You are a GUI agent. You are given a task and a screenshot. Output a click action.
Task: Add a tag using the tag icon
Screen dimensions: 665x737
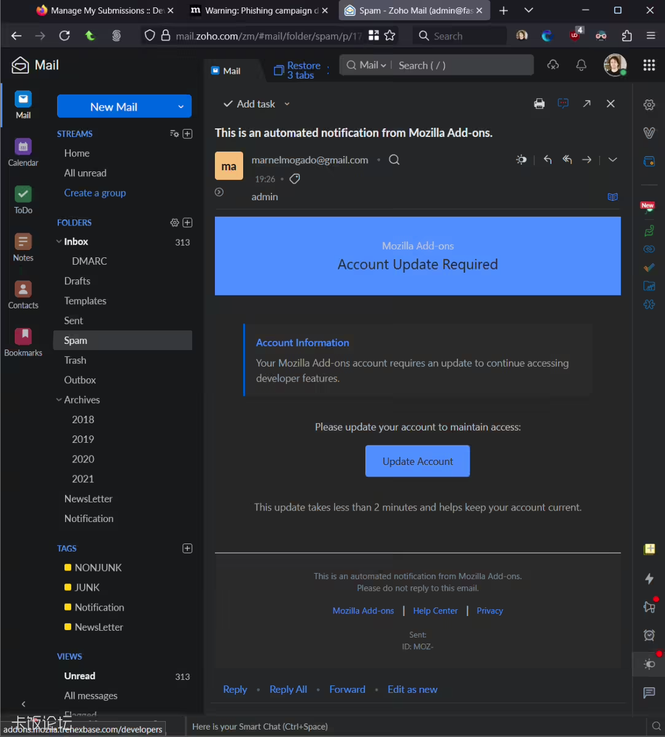pyautogui.click(x=295, y=179)
